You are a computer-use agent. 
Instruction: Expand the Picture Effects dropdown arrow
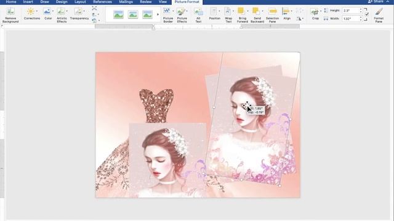[187, 11]
